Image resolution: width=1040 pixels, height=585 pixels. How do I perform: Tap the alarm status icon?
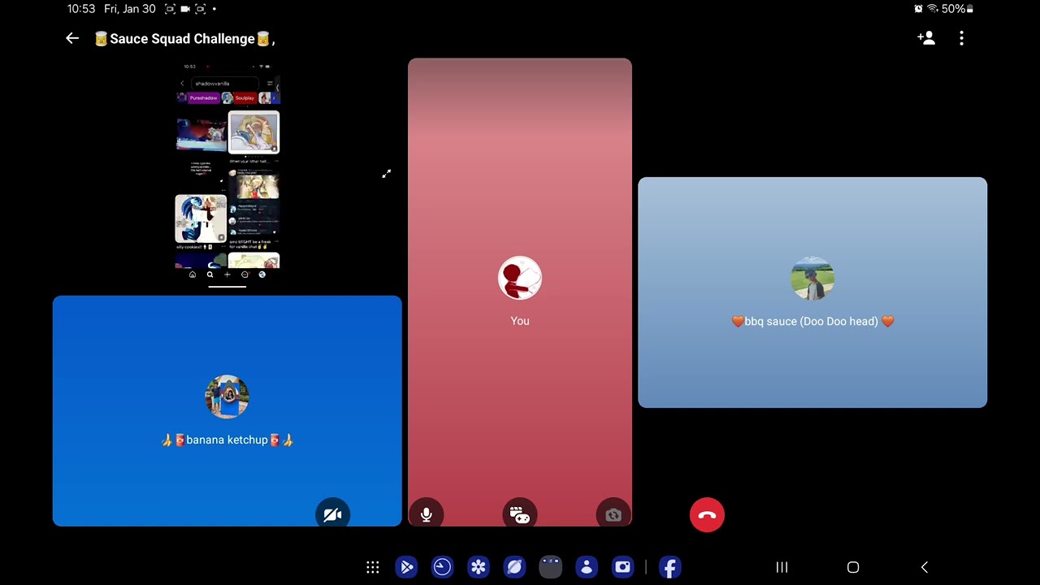click(918, 9)
